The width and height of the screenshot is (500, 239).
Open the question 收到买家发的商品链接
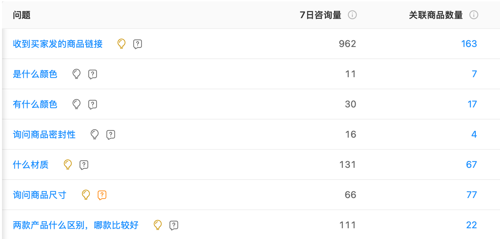pos(57,44)
